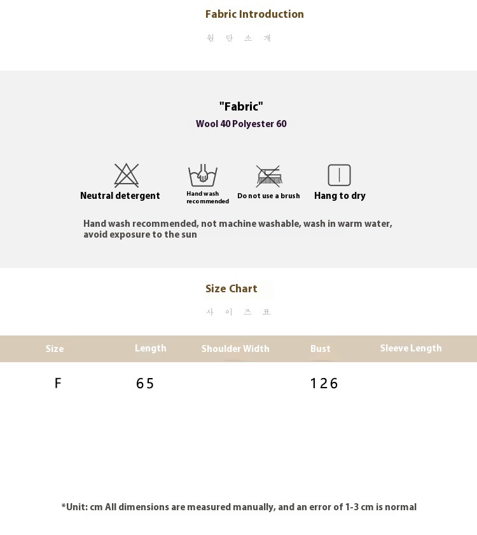
Task: Click the do-not-brush crossed icon
Action: click(269, 175)
